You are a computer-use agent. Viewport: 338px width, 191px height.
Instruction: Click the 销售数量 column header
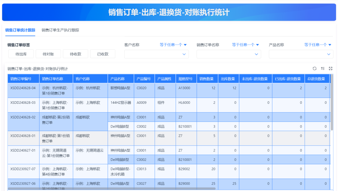[x=207, y=79]
